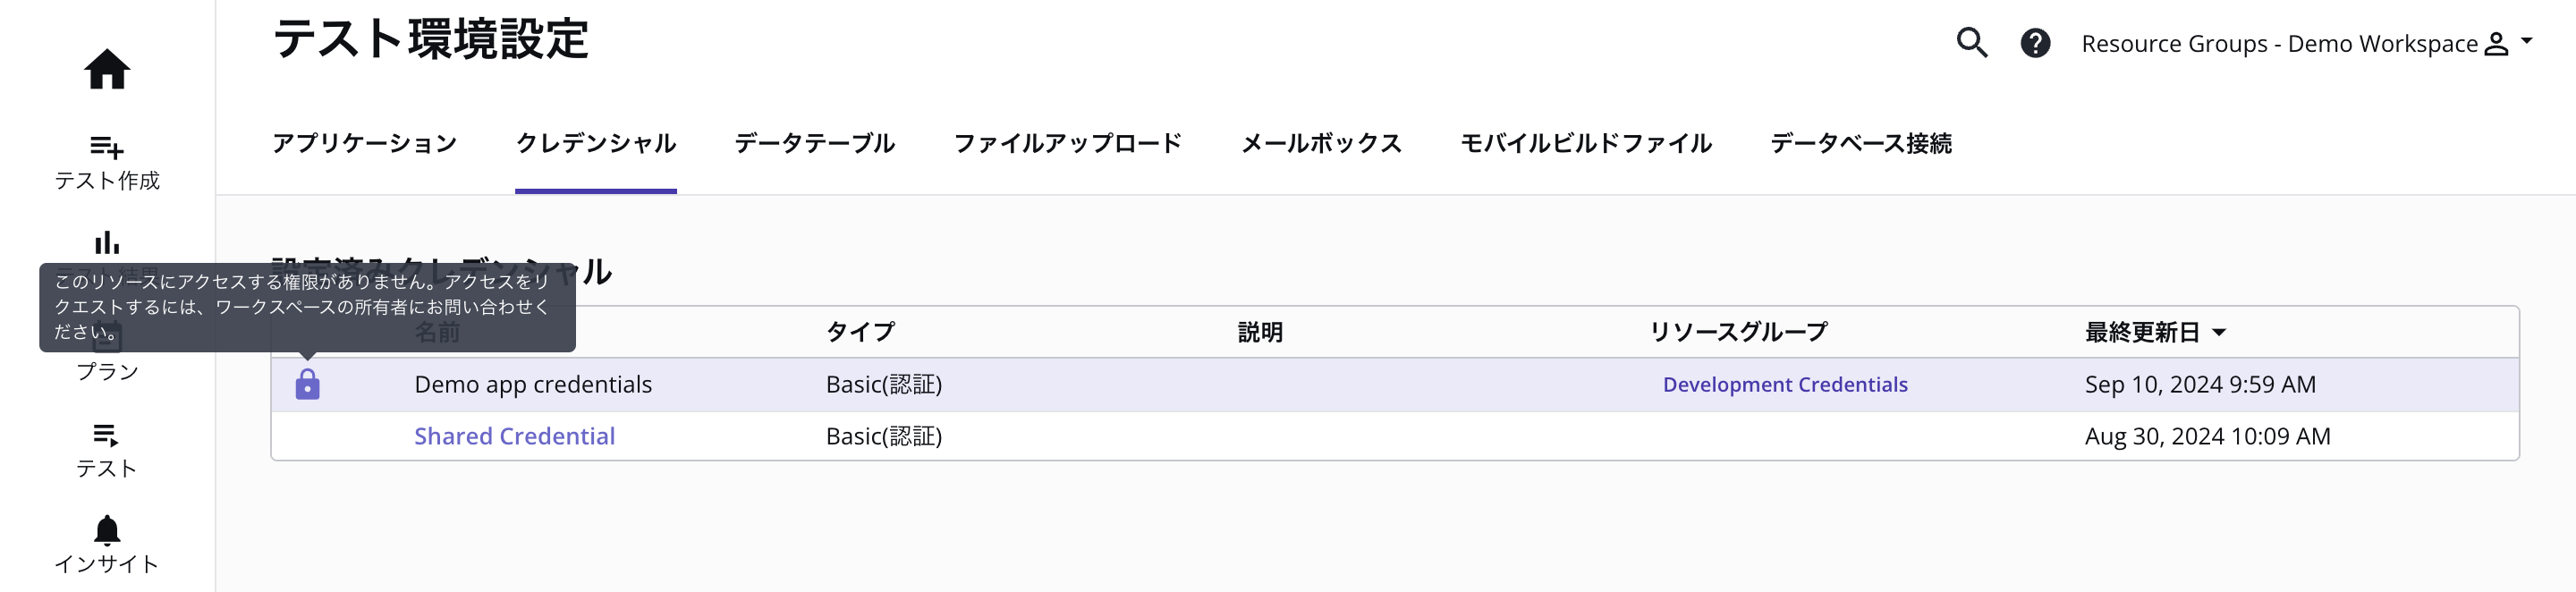Open the search icon in the header

click(x=1971, y=44)
